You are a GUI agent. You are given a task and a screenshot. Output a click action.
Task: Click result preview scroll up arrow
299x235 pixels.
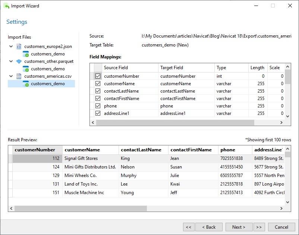[x=288, y=149]
